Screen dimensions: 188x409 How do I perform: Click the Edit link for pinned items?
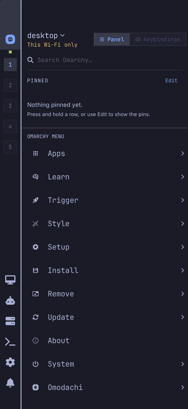(171, 80)
